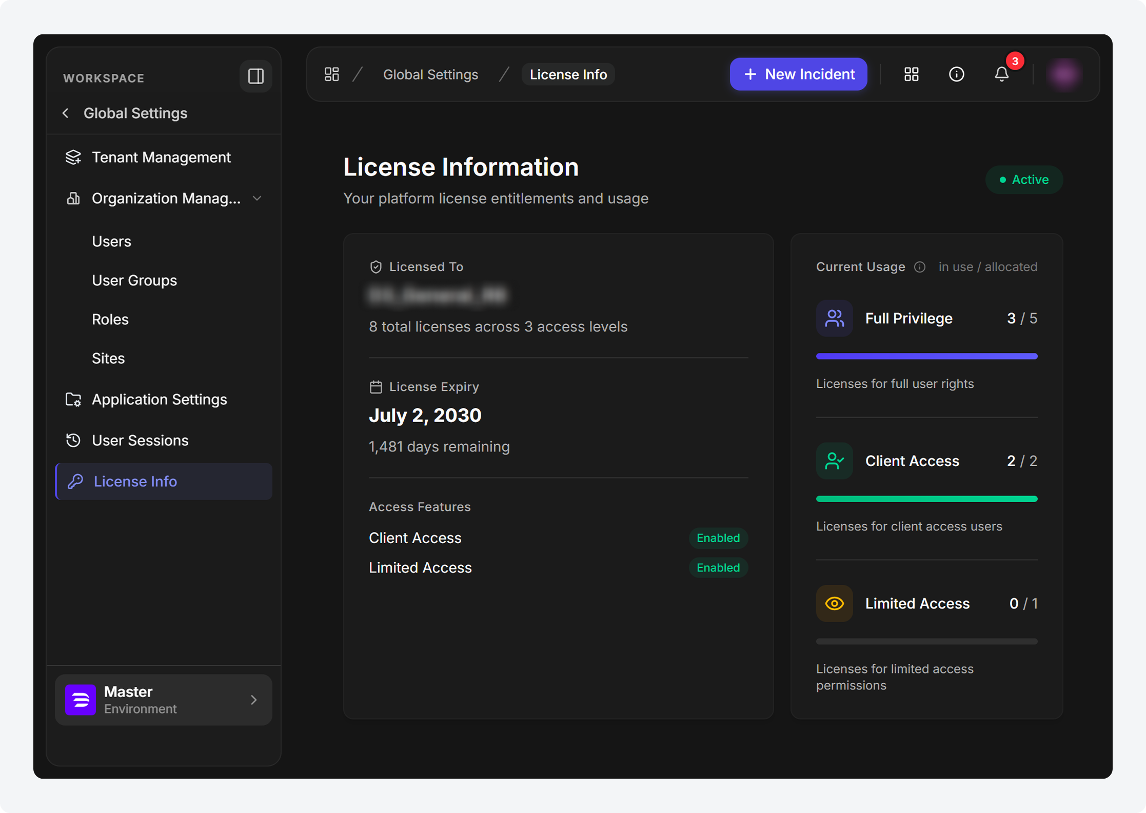Click the in use / allocated label

[987, 267]
